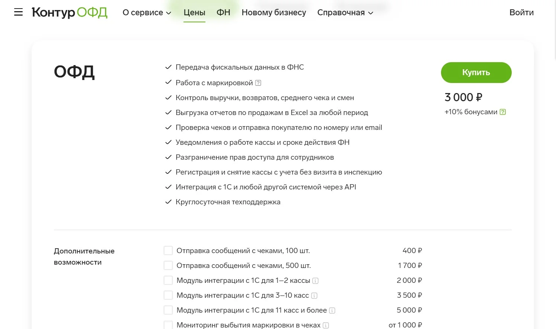Enable Отправка сообщений с чеками 100 шт.
Image resolution: width=556 pixels, height=329 pixels.
click(x=168, y=250)
